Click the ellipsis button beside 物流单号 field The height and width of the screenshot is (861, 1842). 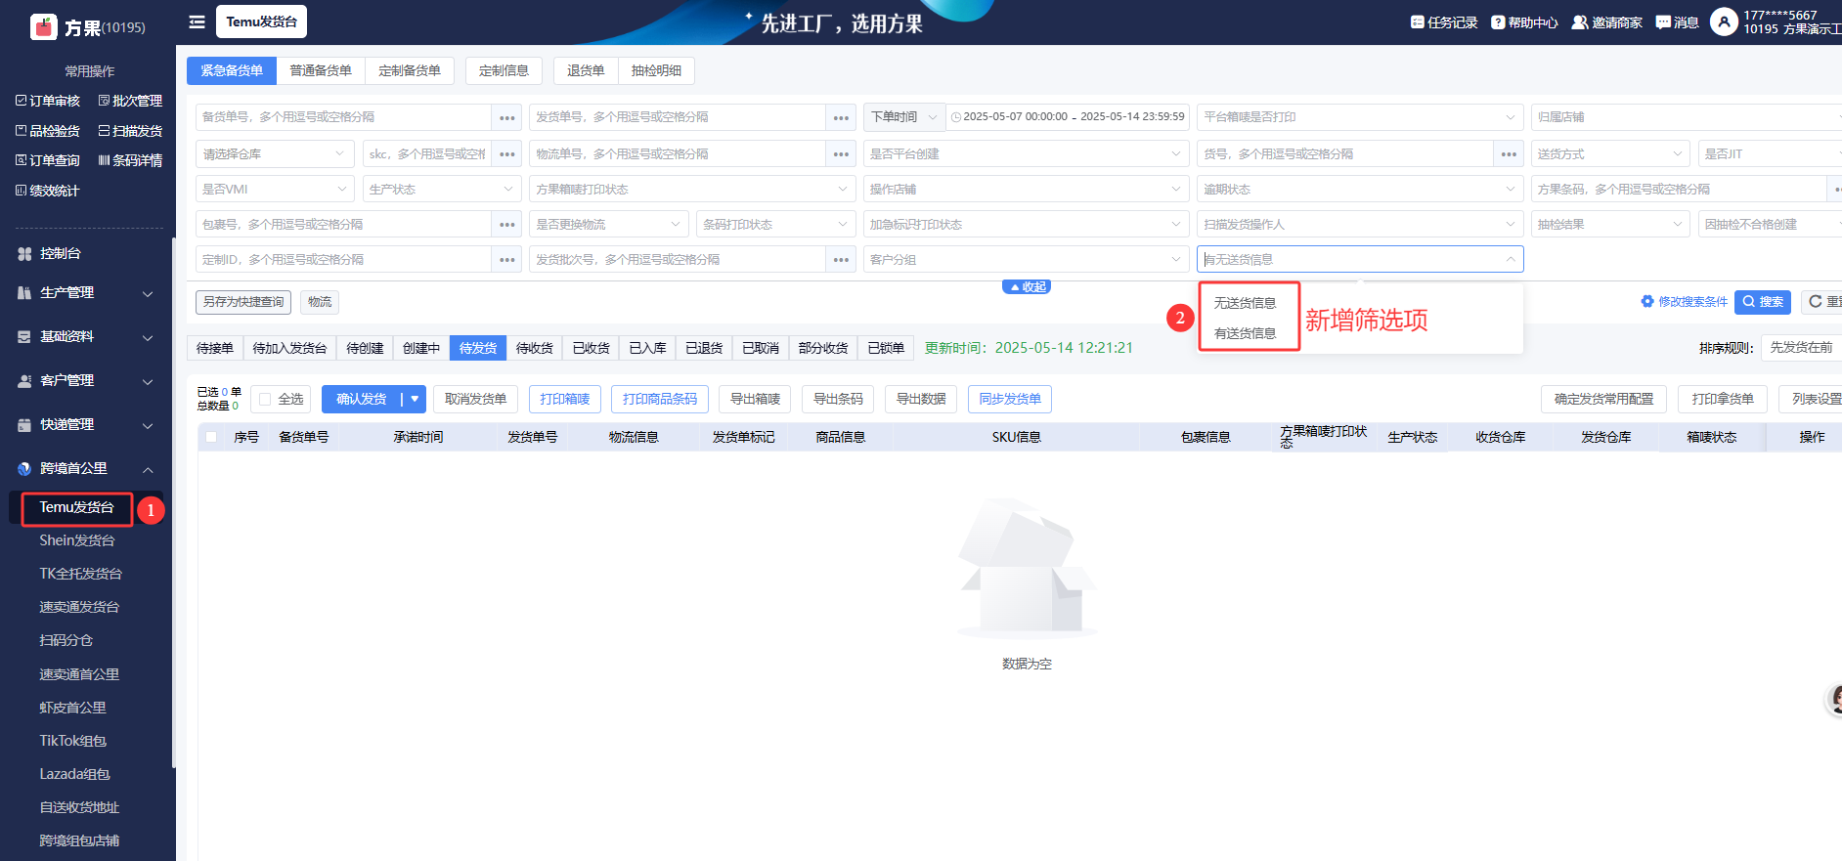tap(841, 154)
